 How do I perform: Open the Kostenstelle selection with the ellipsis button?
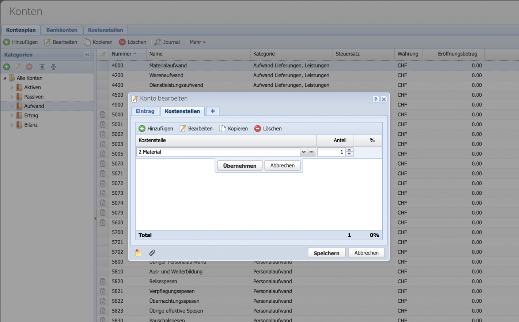point(311,152)
